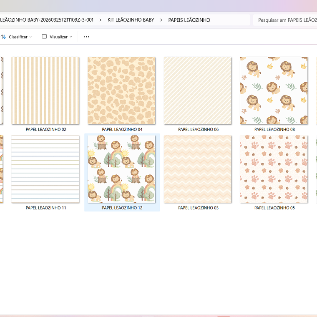317x317 pixels.
Task: Expand the Visualizar dropdown arrow
Action: point(71,37)
